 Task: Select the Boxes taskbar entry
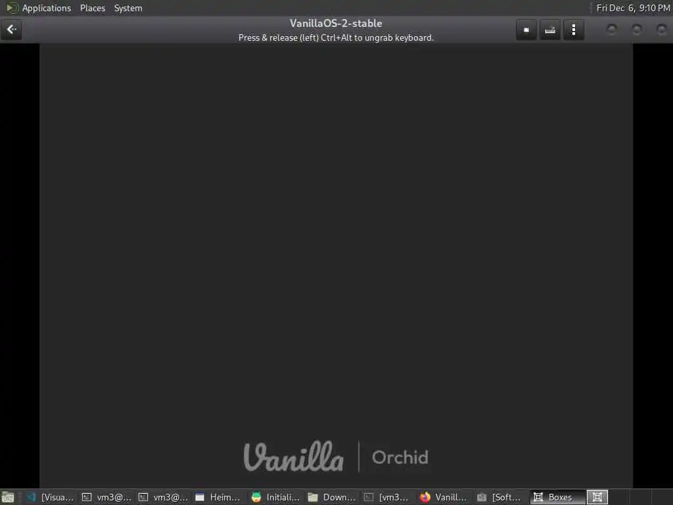click(557, 497)
